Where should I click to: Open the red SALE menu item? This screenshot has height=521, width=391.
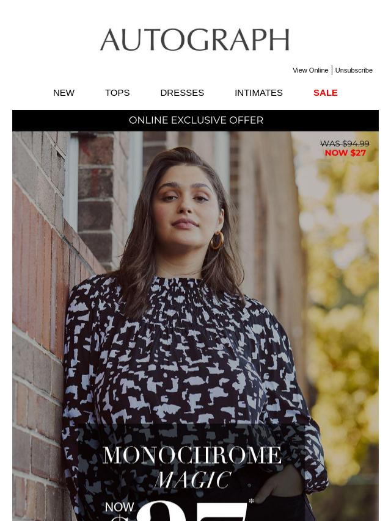pyautogui.click(x=326, y=93)
